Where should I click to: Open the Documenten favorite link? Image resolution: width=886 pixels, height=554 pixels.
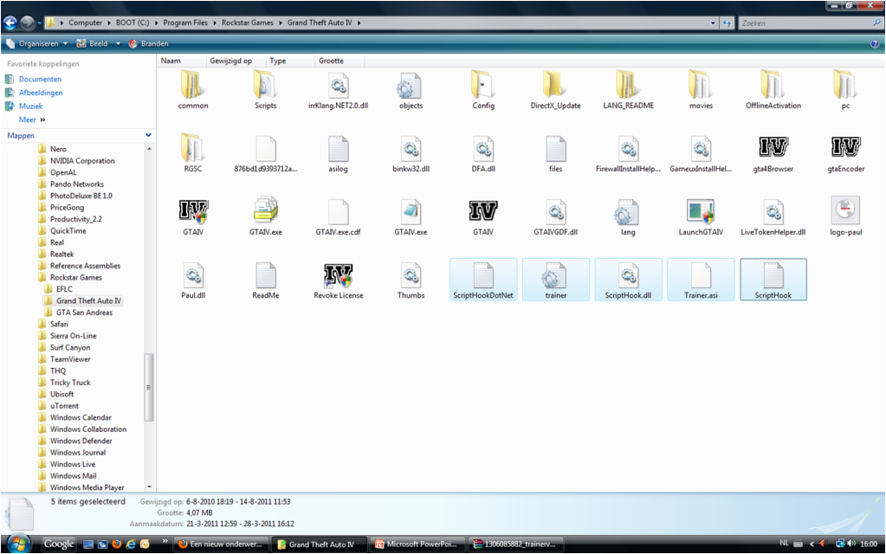click(40, 79)
